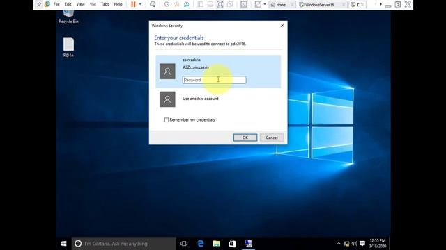446x250 pixels.
Task: Open the View menu
Action: tap(81, 4)
